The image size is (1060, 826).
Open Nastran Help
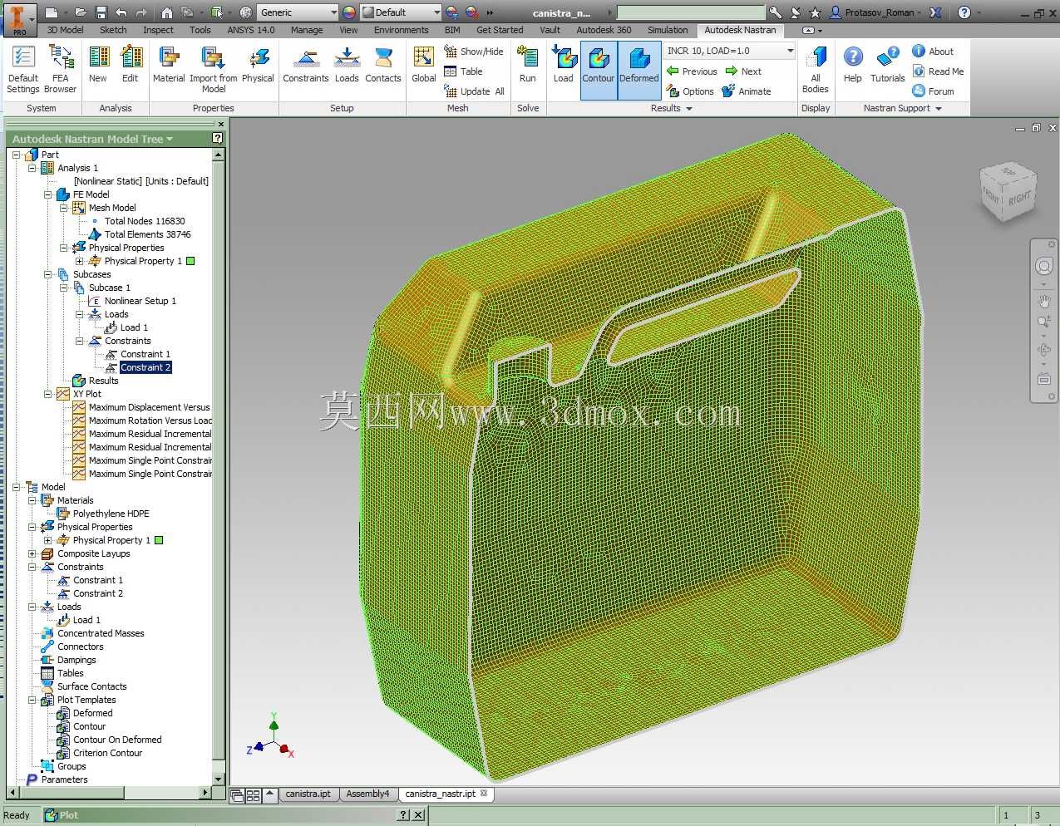pyautogui.click(x=853, y=64)
